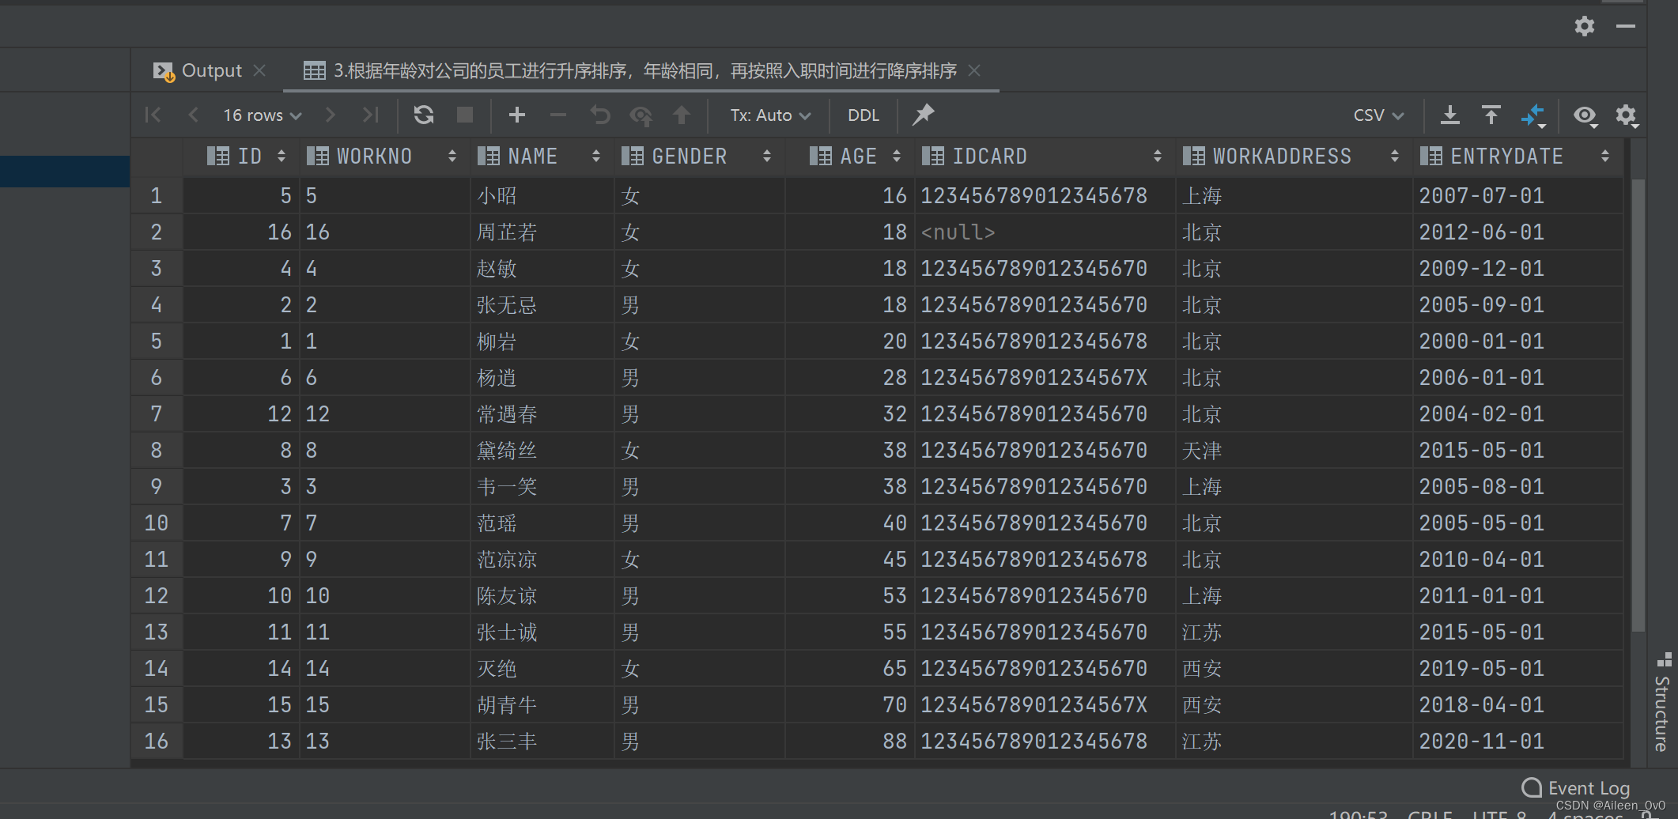Open compare data icon

click(x=1533, y=116)
